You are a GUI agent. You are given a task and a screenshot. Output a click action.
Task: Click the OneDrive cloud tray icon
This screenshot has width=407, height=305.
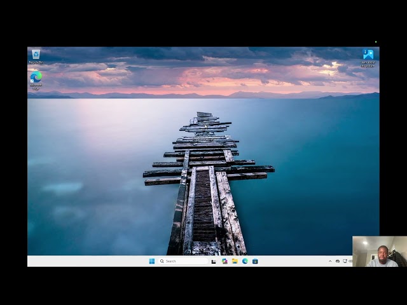[338, 261]
